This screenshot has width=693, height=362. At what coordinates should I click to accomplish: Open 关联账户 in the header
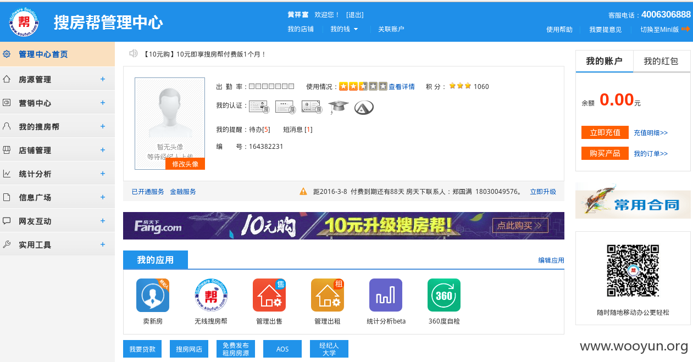point(391,29)
